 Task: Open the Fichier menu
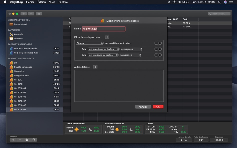point(30,2)
